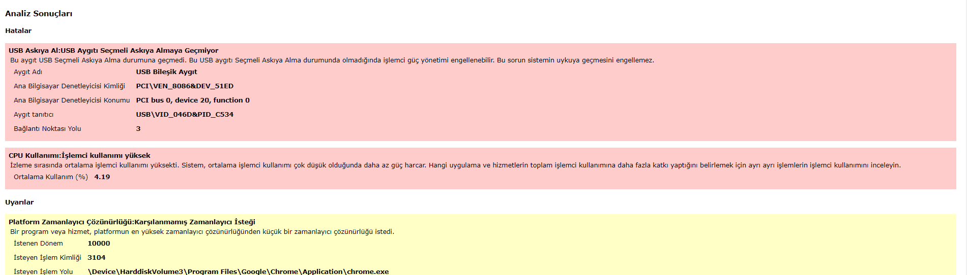Click the Bağlantı Noktası Yolu label

click(47, 129)
